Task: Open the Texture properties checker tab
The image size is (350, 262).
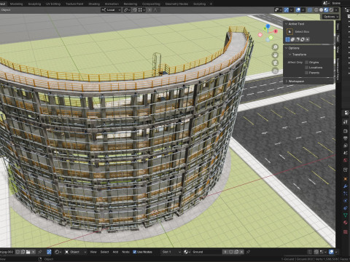Action: [346, 232]
